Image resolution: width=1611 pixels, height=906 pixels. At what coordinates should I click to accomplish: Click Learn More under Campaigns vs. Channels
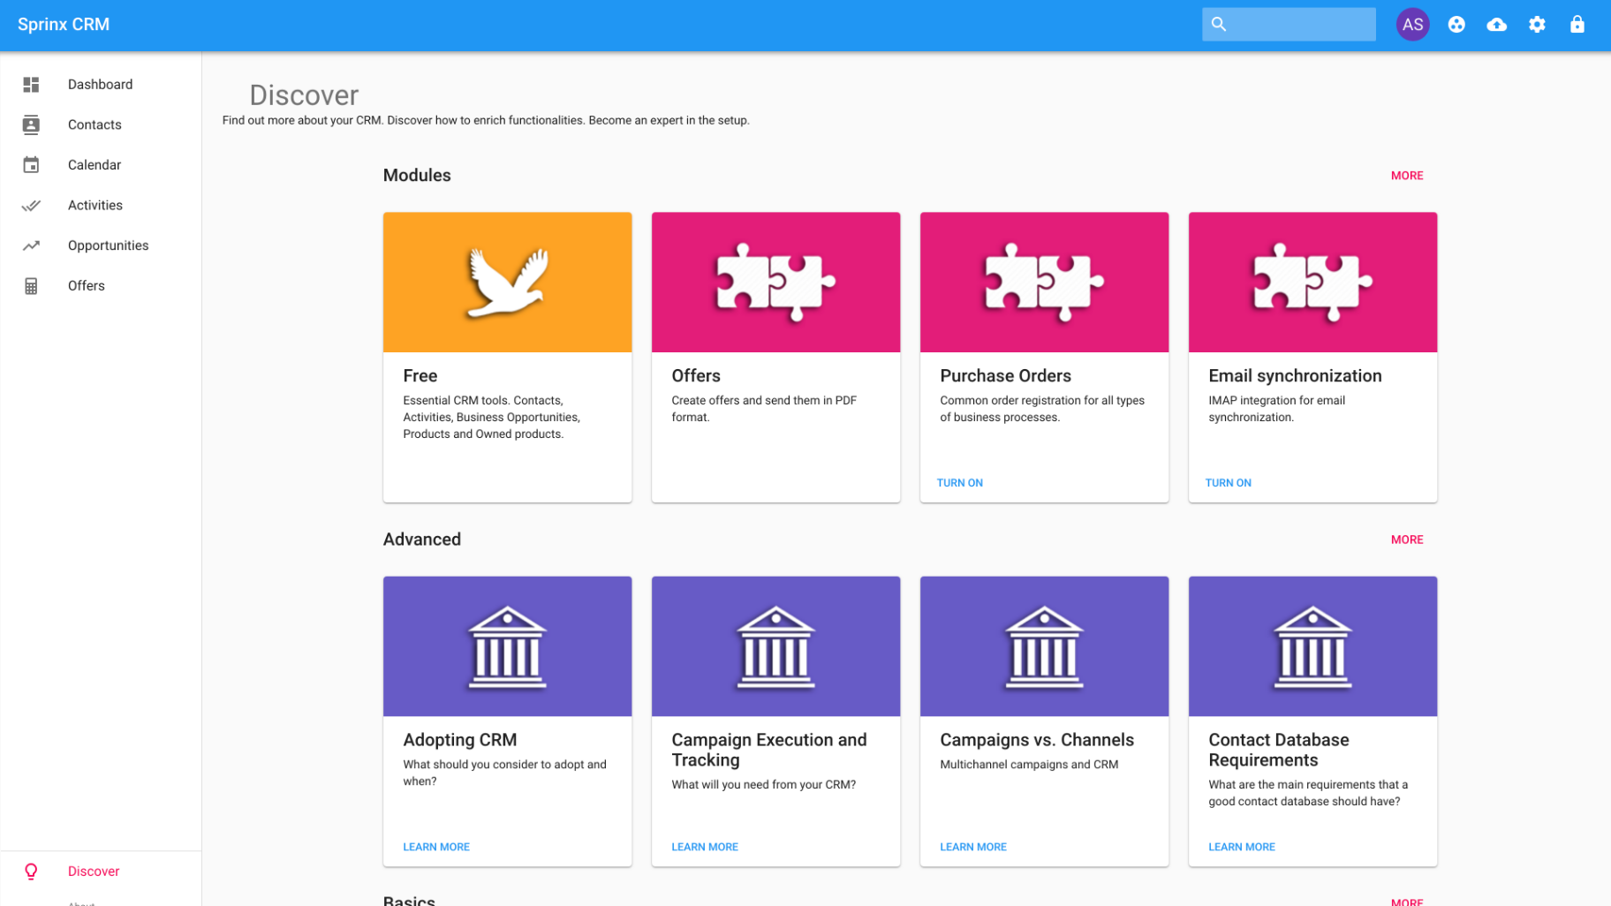(x=972, y=847)
